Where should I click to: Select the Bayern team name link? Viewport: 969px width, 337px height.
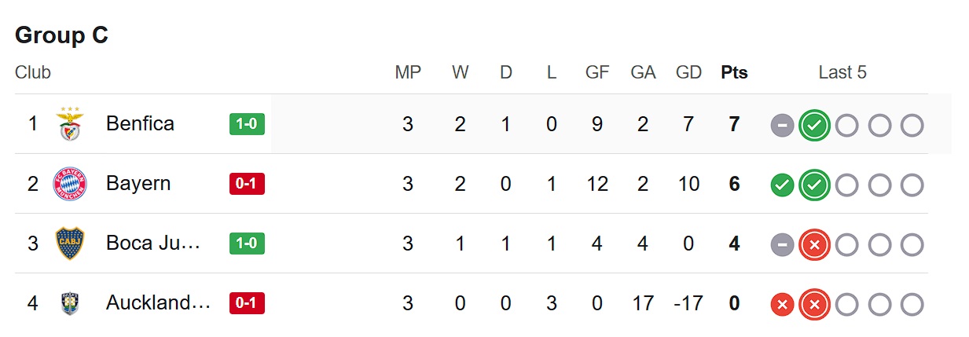(x=138, y=183)
